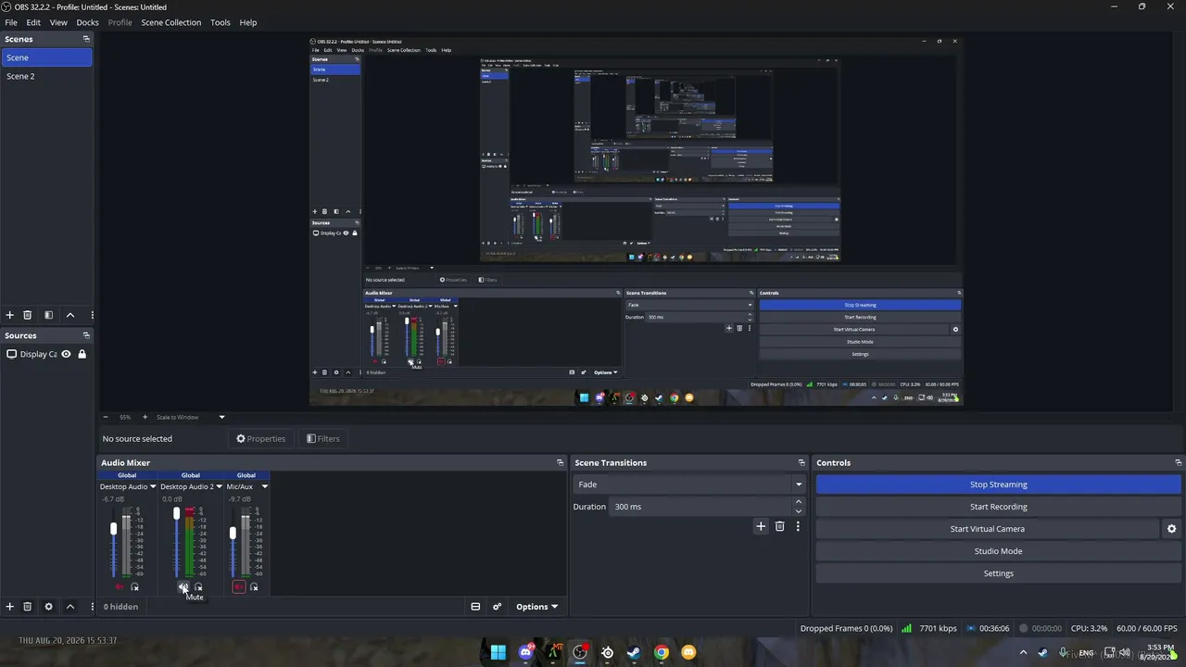Add a new scene with the plus icon
The image size is (1186, 667).
pos(10,315)
